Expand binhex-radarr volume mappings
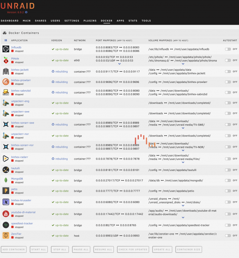 tap(183, 162)
